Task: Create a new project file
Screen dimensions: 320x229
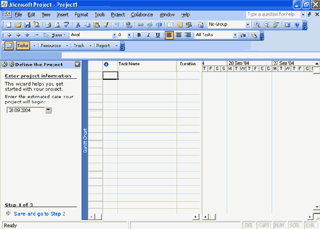Action: click(x=9, y=25)
